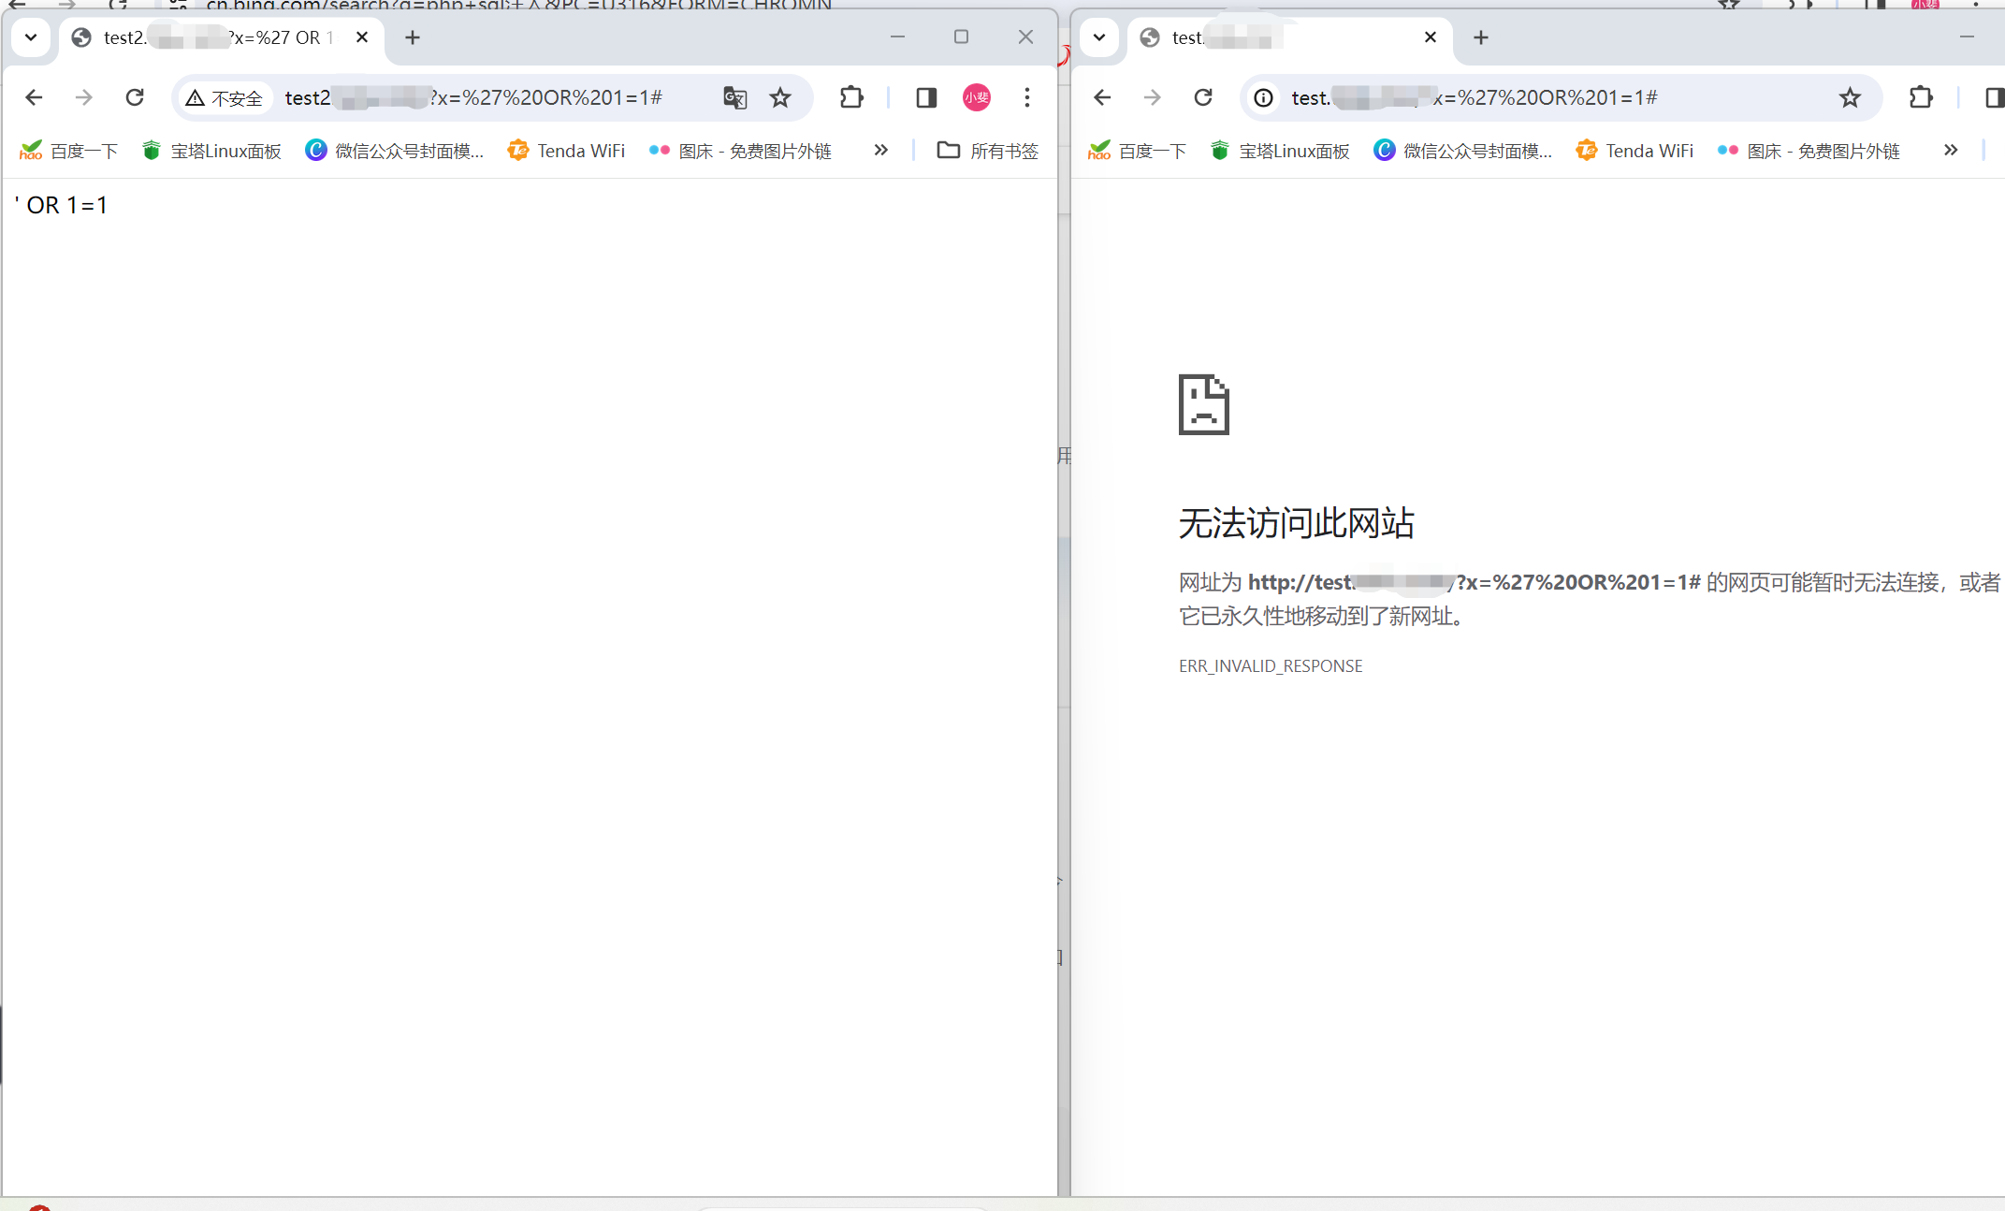Bookmark the page with star in right window

(x=1850, y=97)
